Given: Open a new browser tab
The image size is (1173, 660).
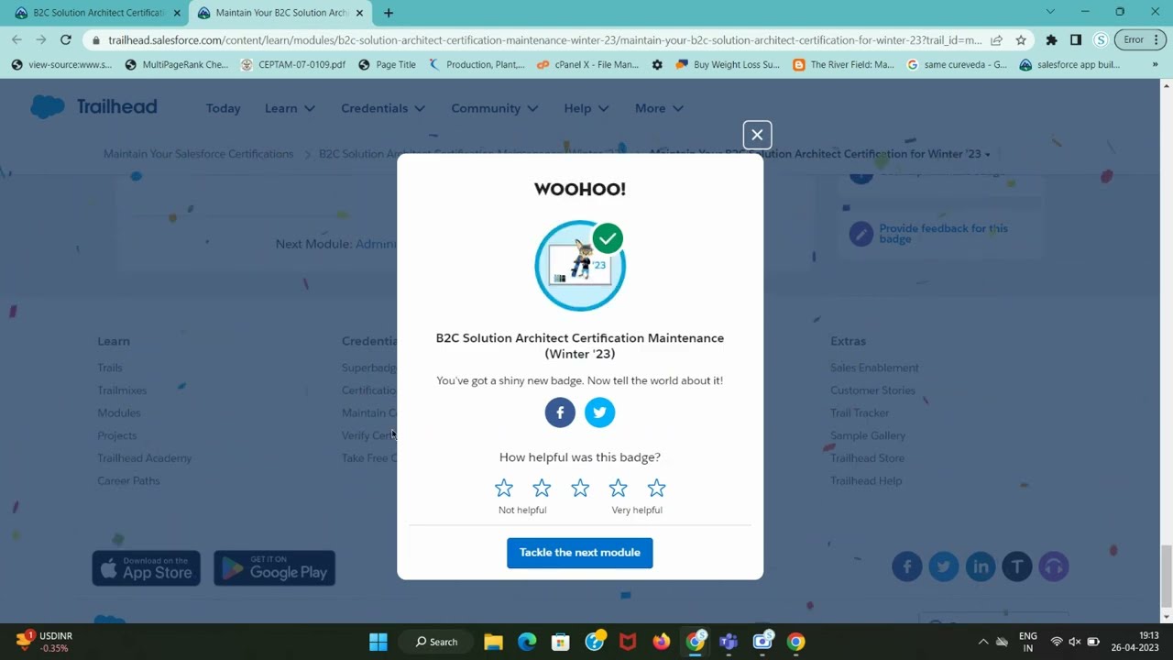Looking at the screenshot, I should tap(389, 13).
